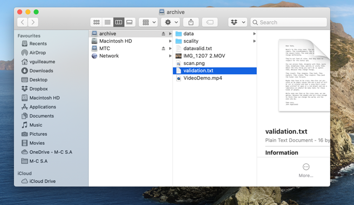Open the Dropbox toolbar dropdown

tap(238, 22)
